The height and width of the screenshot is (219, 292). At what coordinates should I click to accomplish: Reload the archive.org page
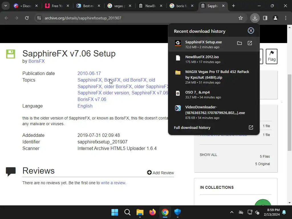27,18
